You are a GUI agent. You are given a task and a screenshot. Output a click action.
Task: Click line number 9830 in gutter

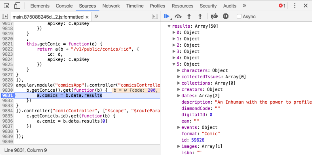point(8,91)
